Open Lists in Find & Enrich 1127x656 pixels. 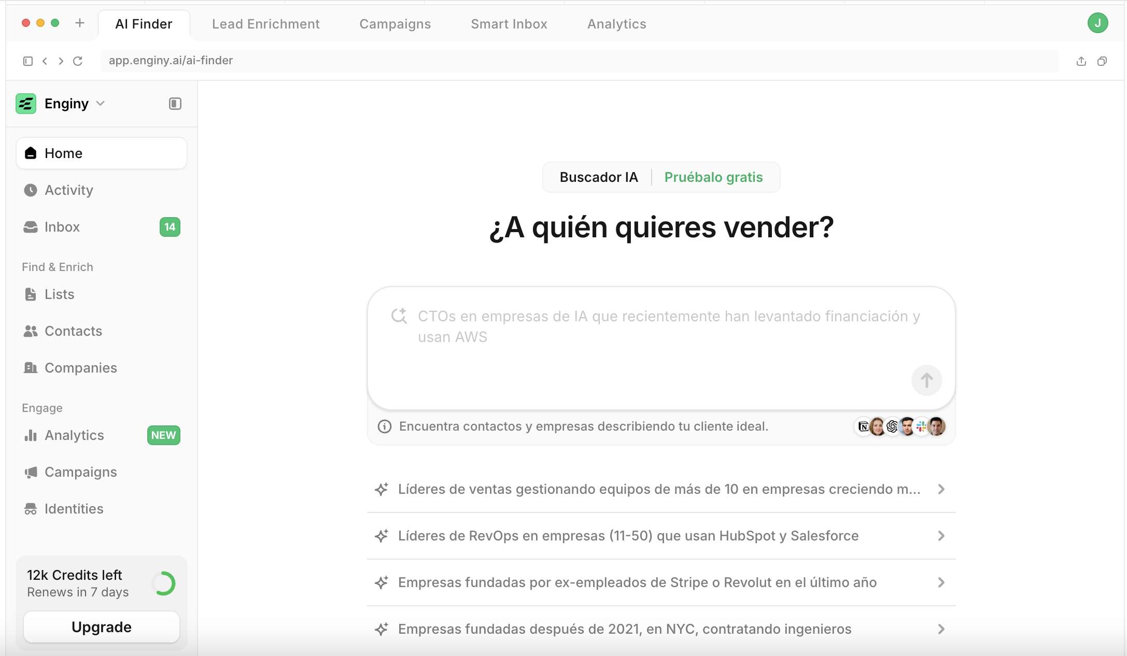pyautogui.click(x=59, y=294)
